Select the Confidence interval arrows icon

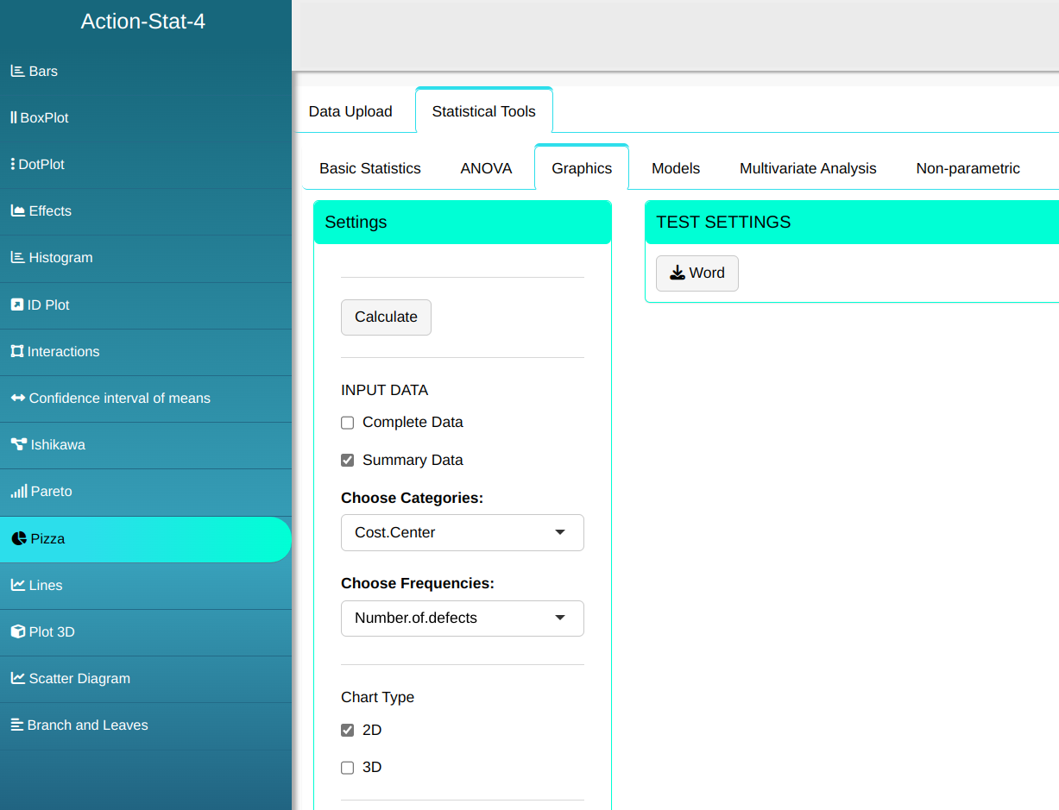(x=17, y=398)
